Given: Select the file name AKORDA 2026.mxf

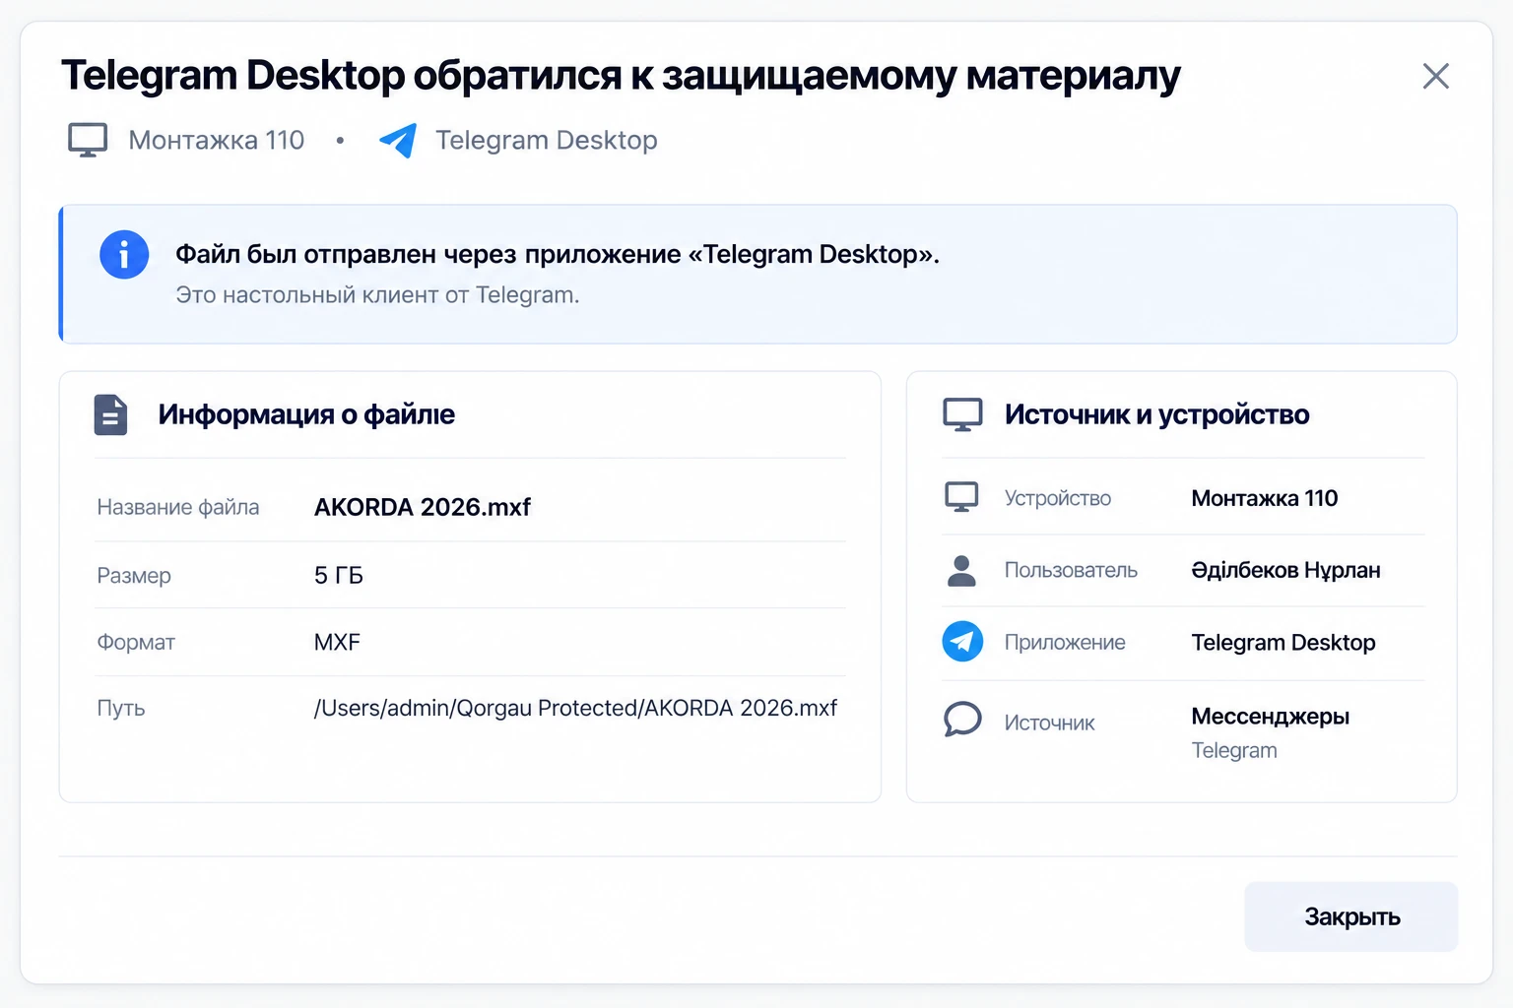Looking at the screenshot, I should coord(423,507).
